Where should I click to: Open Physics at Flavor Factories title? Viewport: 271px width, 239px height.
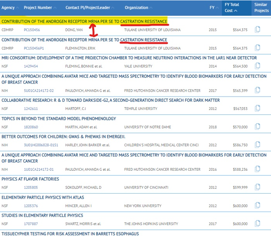tap(30, 179)
